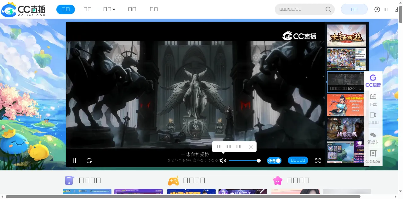Select the second playlist thumbnail with game collage
Viewport: 403px width, 199px height.
point(347,59)
